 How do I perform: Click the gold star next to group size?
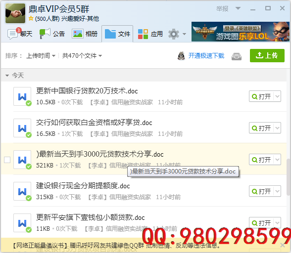point(31,18)
